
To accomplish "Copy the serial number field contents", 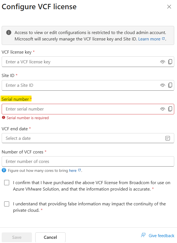I will click(170, 109).
